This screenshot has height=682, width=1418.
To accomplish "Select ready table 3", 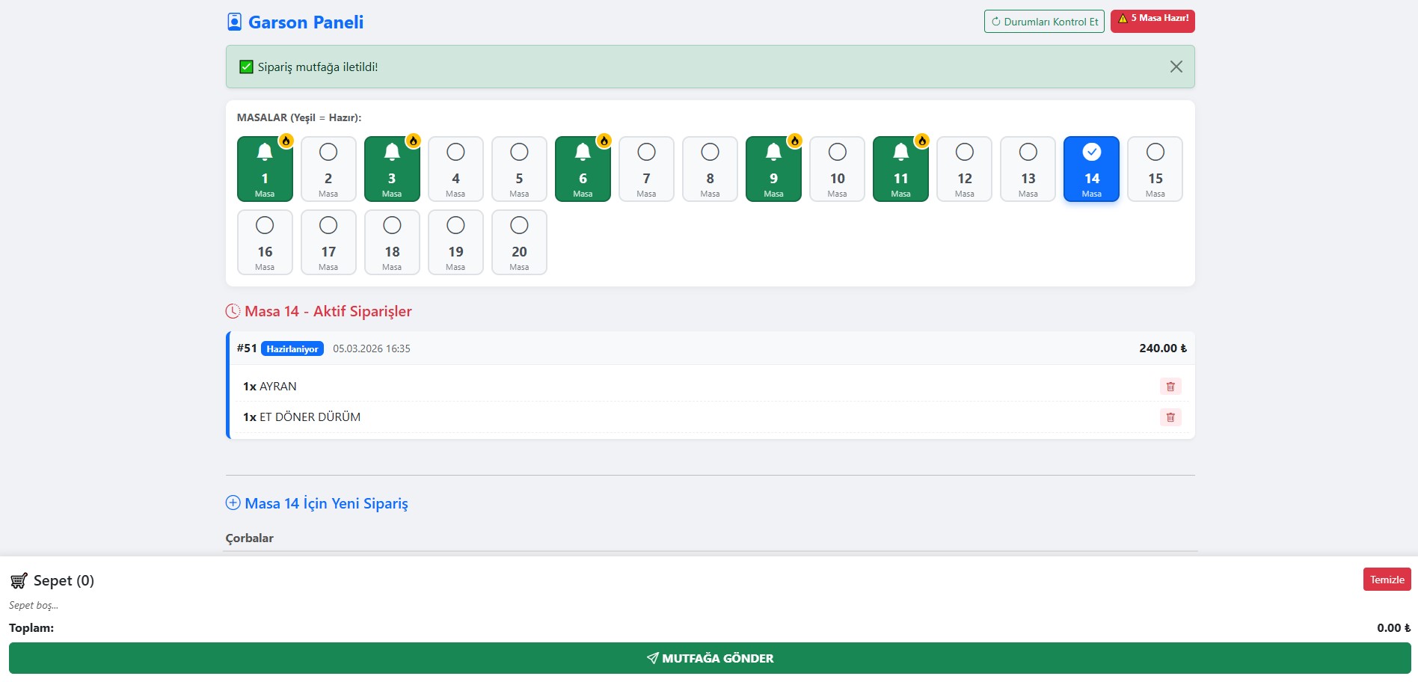I will [392, 170].
